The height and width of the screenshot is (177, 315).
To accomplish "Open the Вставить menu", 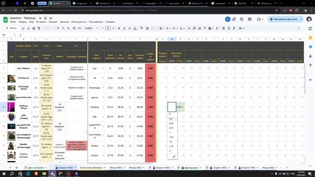I will point(41,22).
